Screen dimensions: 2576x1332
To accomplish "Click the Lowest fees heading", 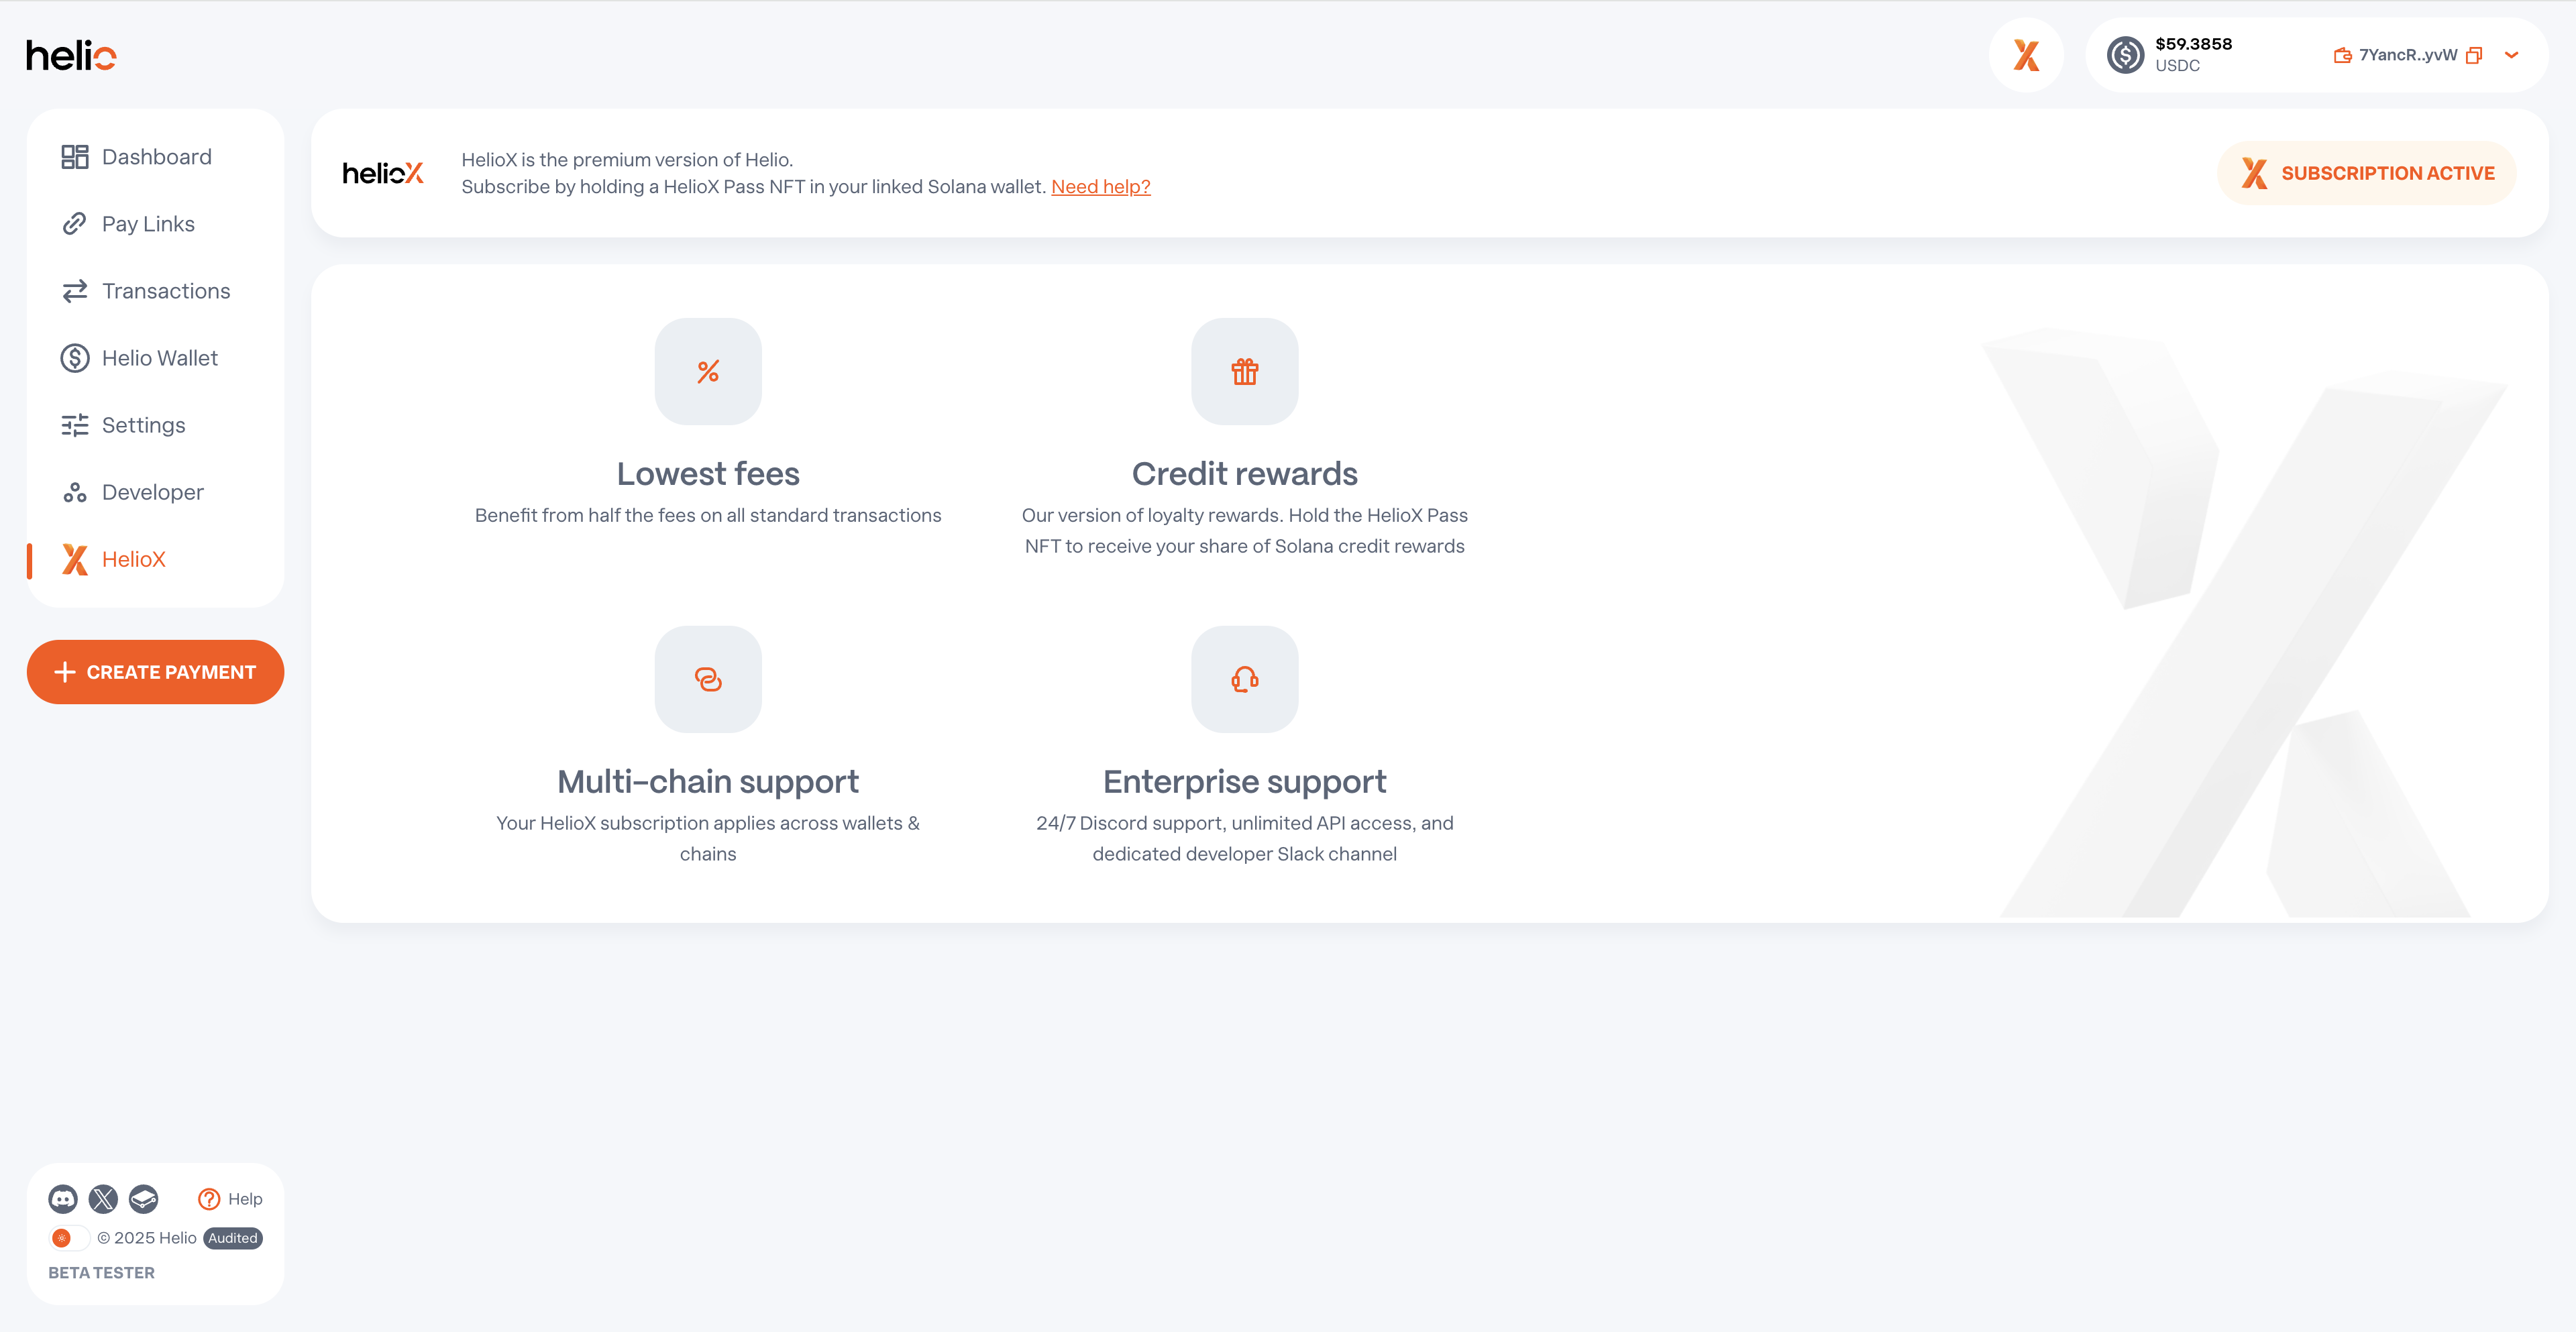I will pos(708,473).
